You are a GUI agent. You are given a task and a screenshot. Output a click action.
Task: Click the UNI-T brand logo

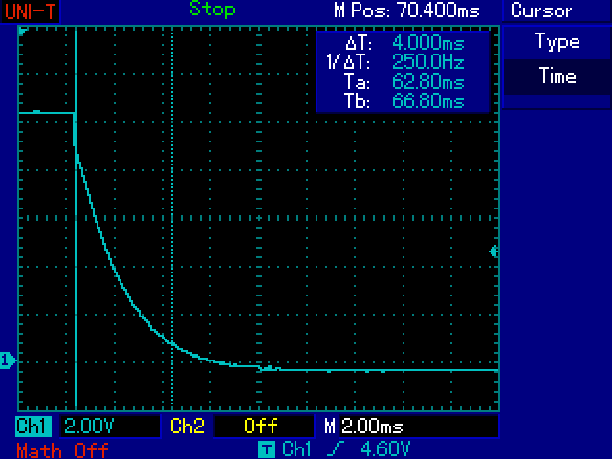point(30,11)
